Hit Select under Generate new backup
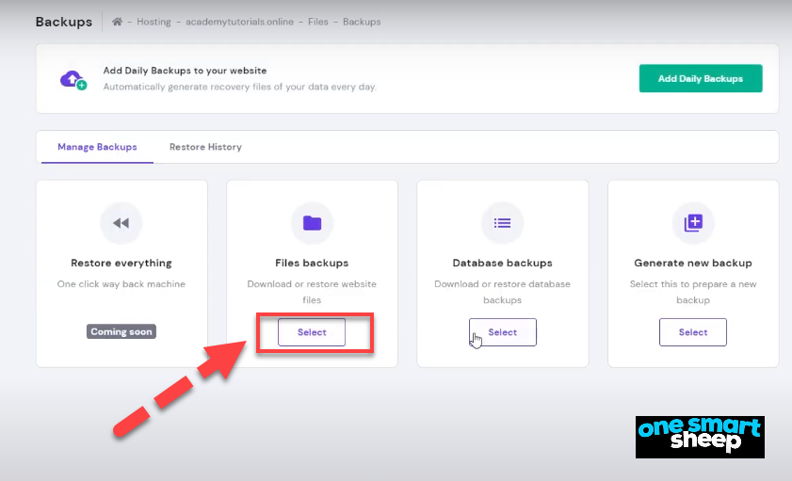This screenshot has height=481, width=792. (x=693, y=332)
